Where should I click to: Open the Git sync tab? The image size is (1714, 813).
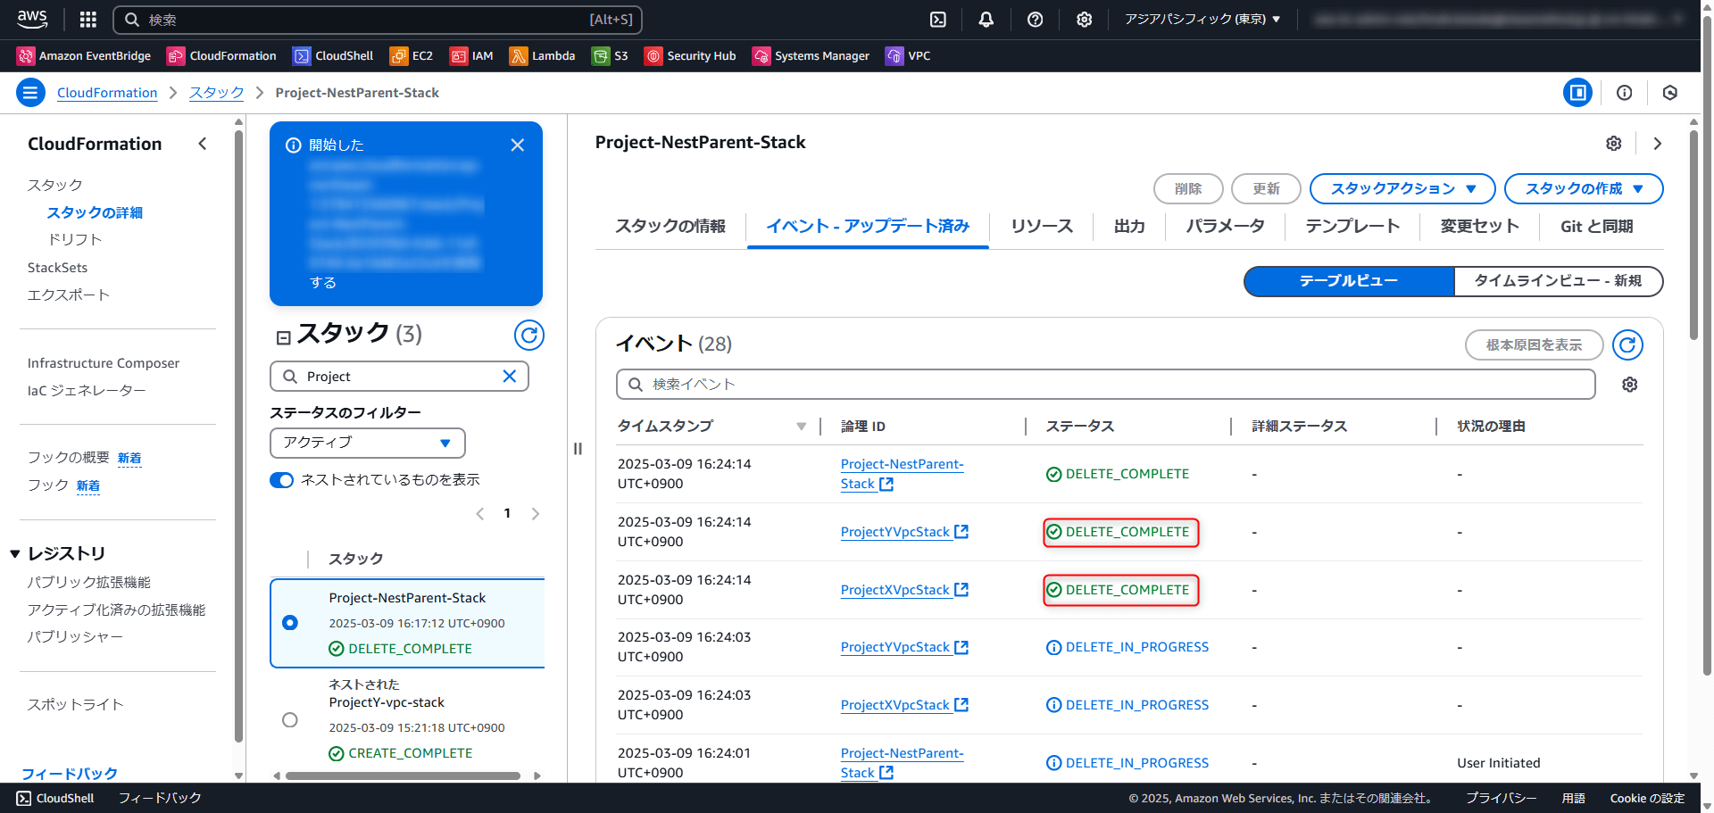(x=1596, y=226)
